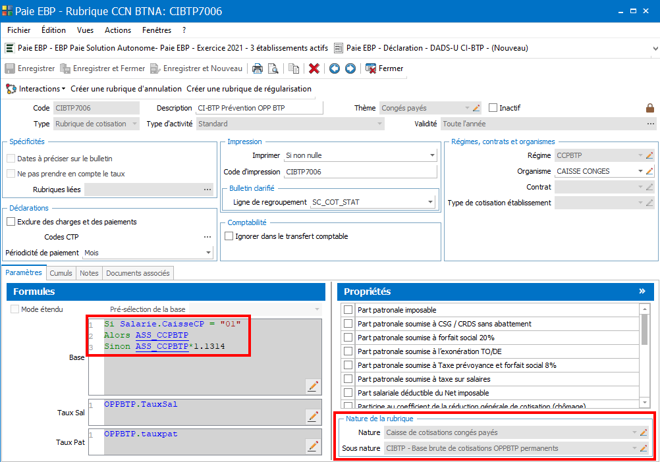The image size is (660, 462).
Task: Edit Régime with the pencil icon
Action: click(x=649, y=155)
